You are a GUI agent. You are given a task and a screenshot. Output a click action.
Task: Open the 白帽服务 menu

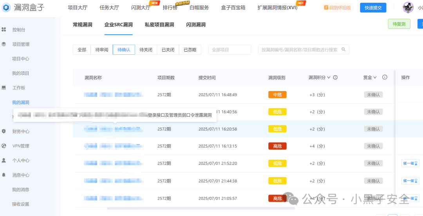199,7
